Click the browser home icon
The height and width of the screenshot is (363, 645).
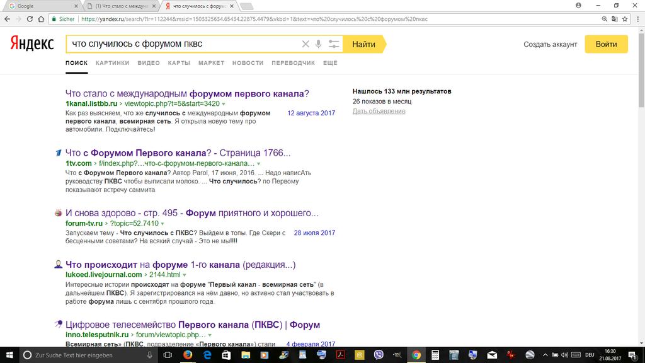[x=41, y=19]
